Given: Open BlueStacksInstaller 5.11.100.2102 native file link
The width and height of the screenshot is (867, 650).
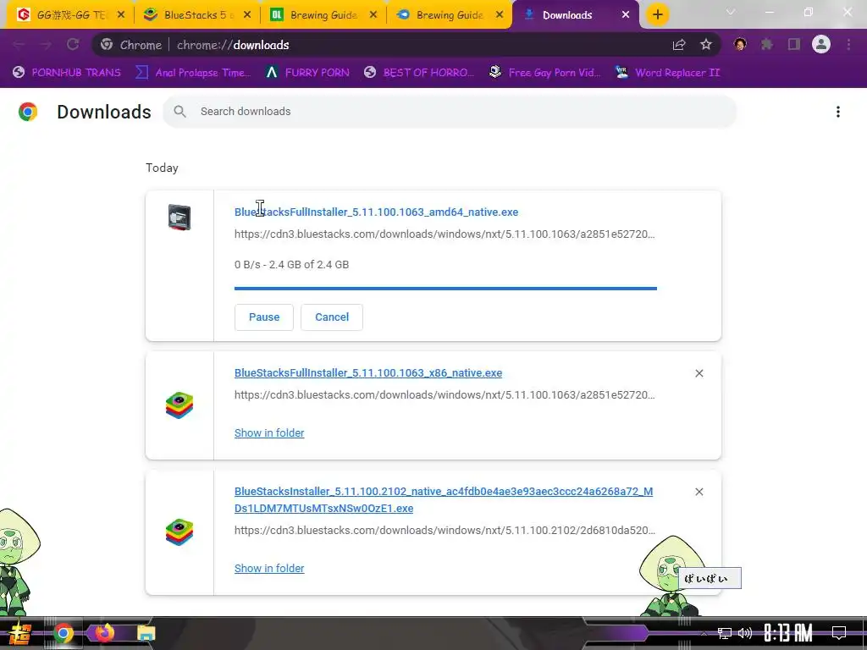Looking at the screenshot, I should tap(444, 499).
